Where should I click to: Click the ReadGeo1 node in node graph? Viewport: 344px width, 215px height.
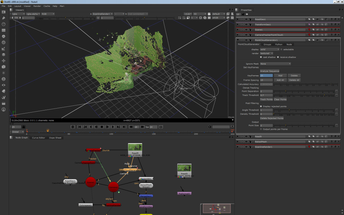click(70, 181)
